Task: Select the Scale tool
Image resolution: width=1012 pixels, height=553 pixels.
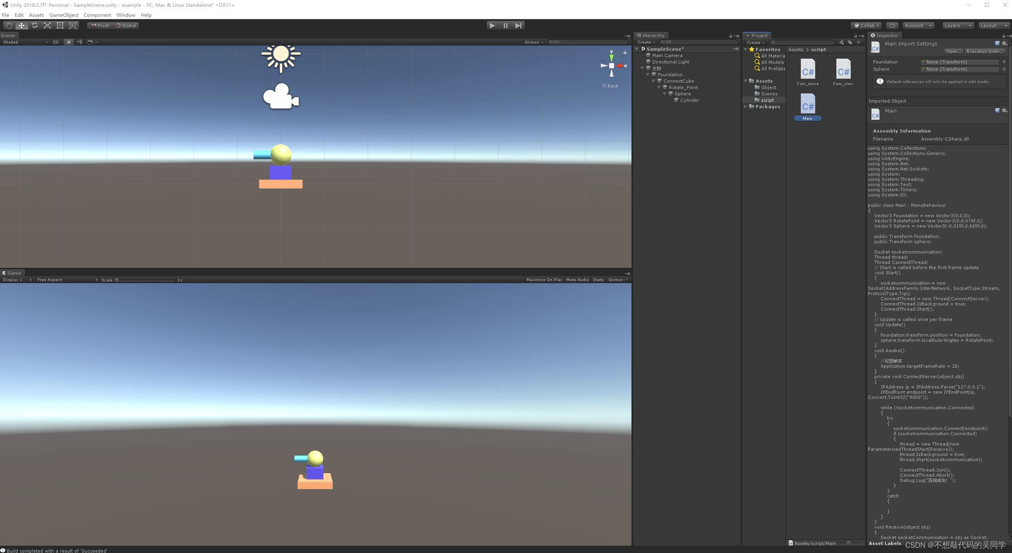Action: point(47,26)
